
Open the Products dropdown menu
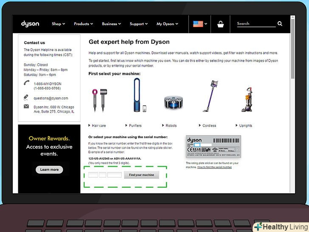click(x=83, y=24)
